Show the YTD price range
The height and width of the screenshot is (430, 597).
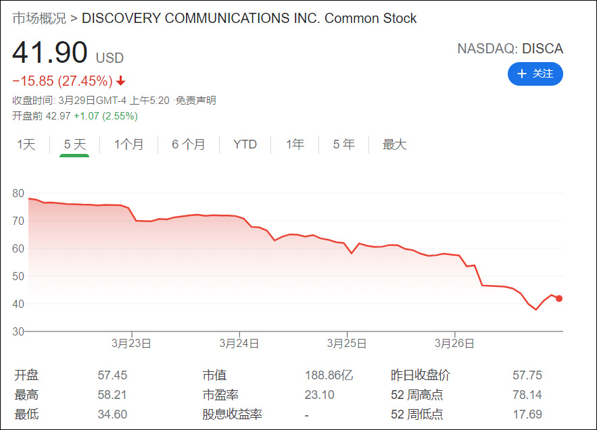pyautogui.click(x=245, y=144)
